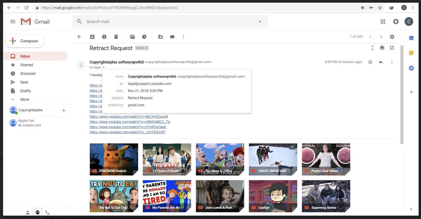Go back to inbox with back arrow
421x219 pixels.
[79, 37]
